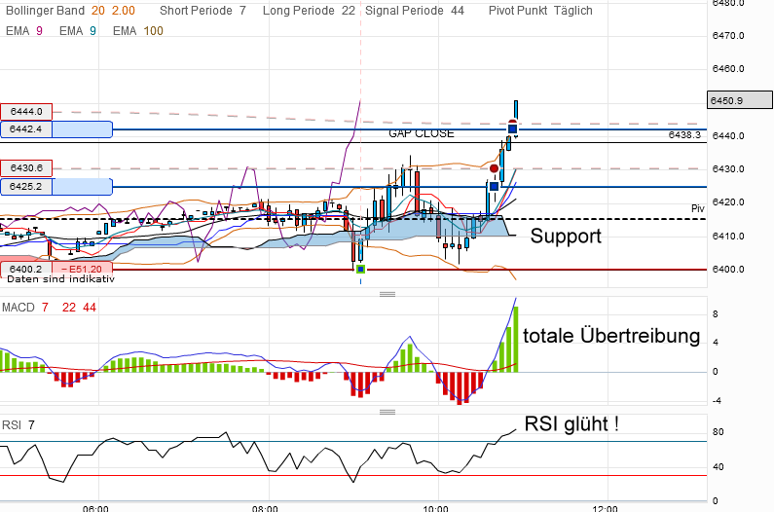Viewport: 774px width, 512px height.
Task: Click the Bollinger Band indicator label
Action: [x=45, y=11]
